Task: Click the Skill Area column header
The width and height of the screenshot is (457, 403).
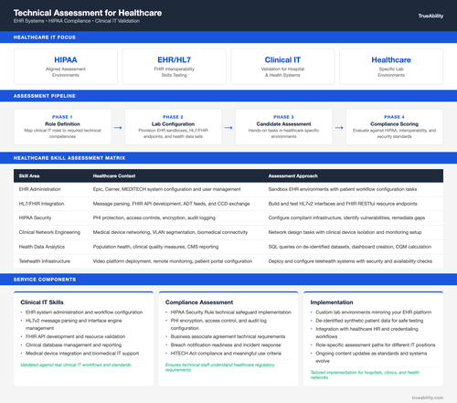Action: click(x=29, y=175)
